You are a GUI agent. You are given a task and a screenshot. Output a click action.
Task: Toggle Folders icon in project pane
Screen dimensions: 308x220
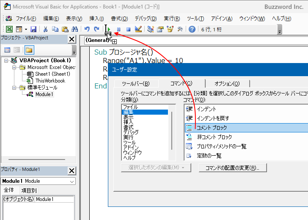point(29,50)
